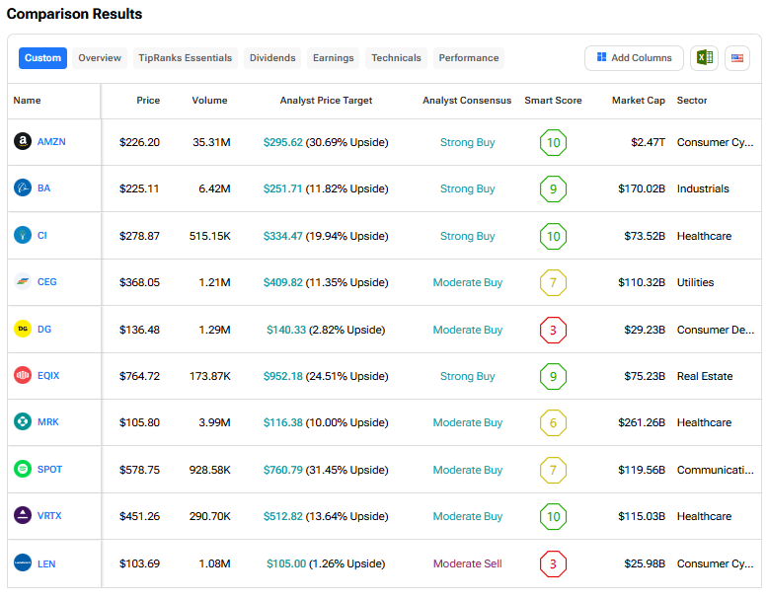Viewport: 767px width, 599px height.
Task: Open the TipRanks Essentials tab
Action: tap(186, 58)
